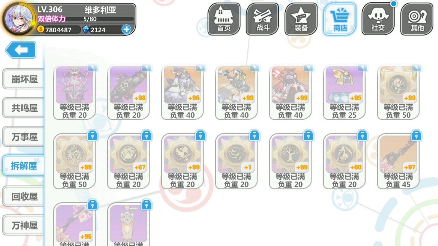This screenshot has height=246, width=438.
Task: Select the +98 gatling gun item
Action: (128, 92)
